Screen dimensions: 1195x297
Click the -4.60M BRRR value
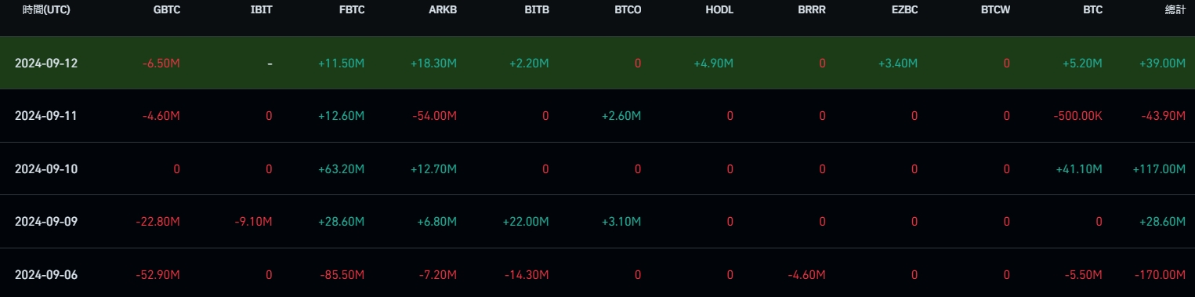[806, 276]
